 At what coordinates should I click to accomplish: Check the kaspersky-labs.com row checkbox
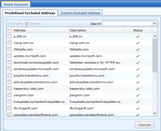[9, 88]
